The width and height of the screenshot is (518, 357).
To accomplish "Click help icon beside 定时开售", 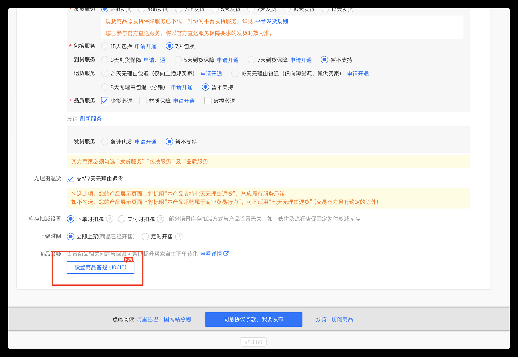I will coord(179,237).
